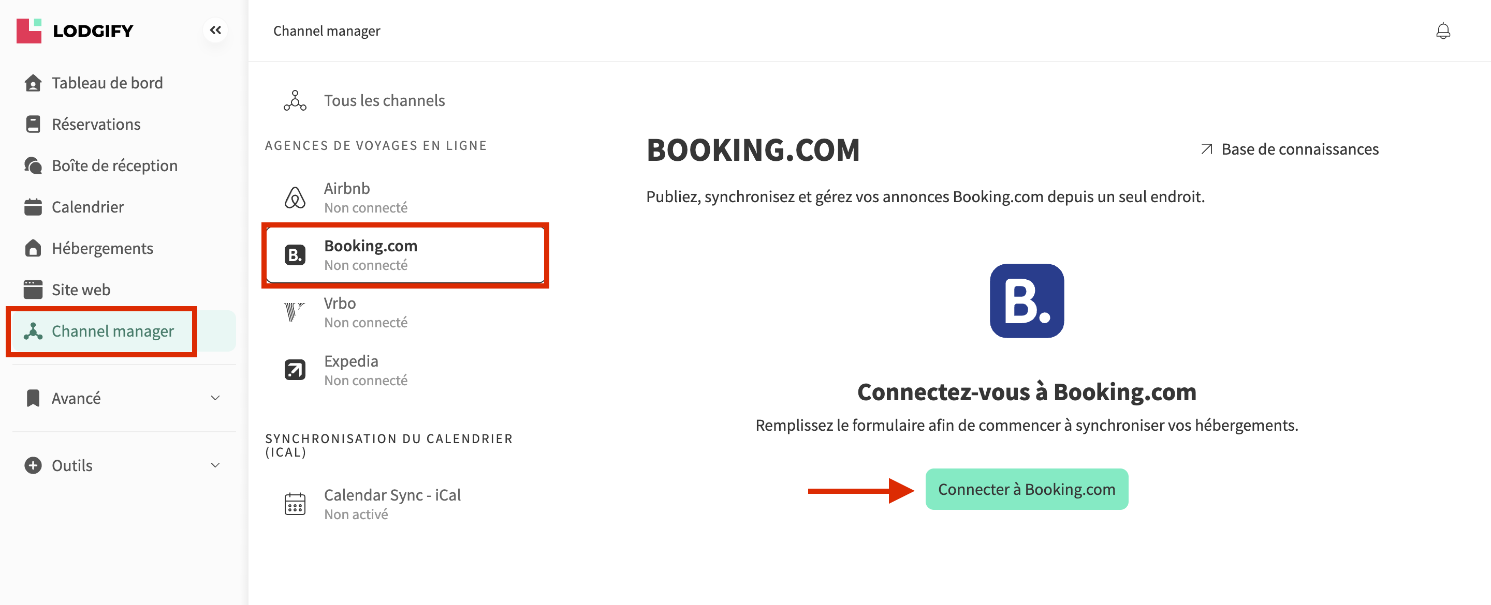
Task: Click the Airbnb channel icon
Action: [295, 198]
